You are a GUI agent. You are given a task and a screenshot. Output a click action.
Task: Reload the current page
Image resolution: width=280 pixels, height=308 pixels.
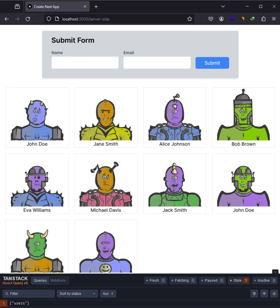pyautogui.click(x=28, y=19)
